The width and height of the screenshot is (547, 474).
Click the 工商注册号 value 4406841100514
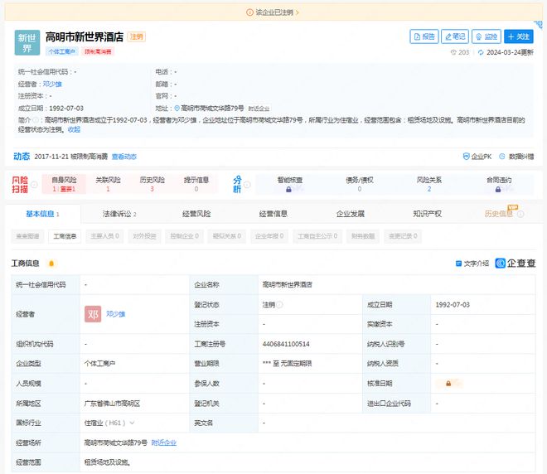click(286, 344)
